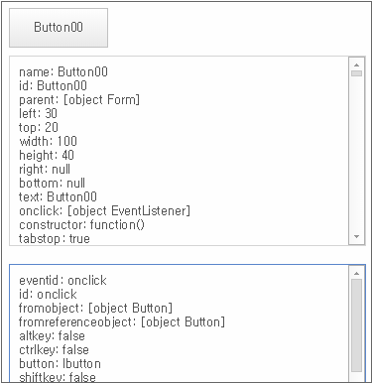Image resolution: width=372 pixels, height=383 pixels.
Task: Click the 'altkey: false' line
Action: (53, 335)
